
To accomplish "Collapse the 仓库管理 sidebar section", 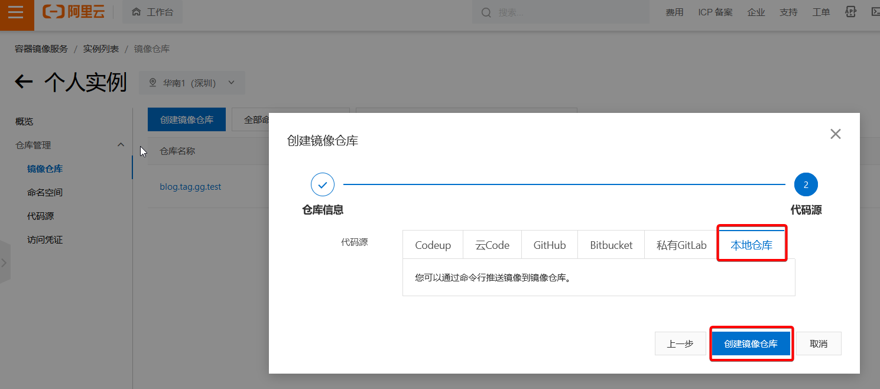I will point(121,145).
